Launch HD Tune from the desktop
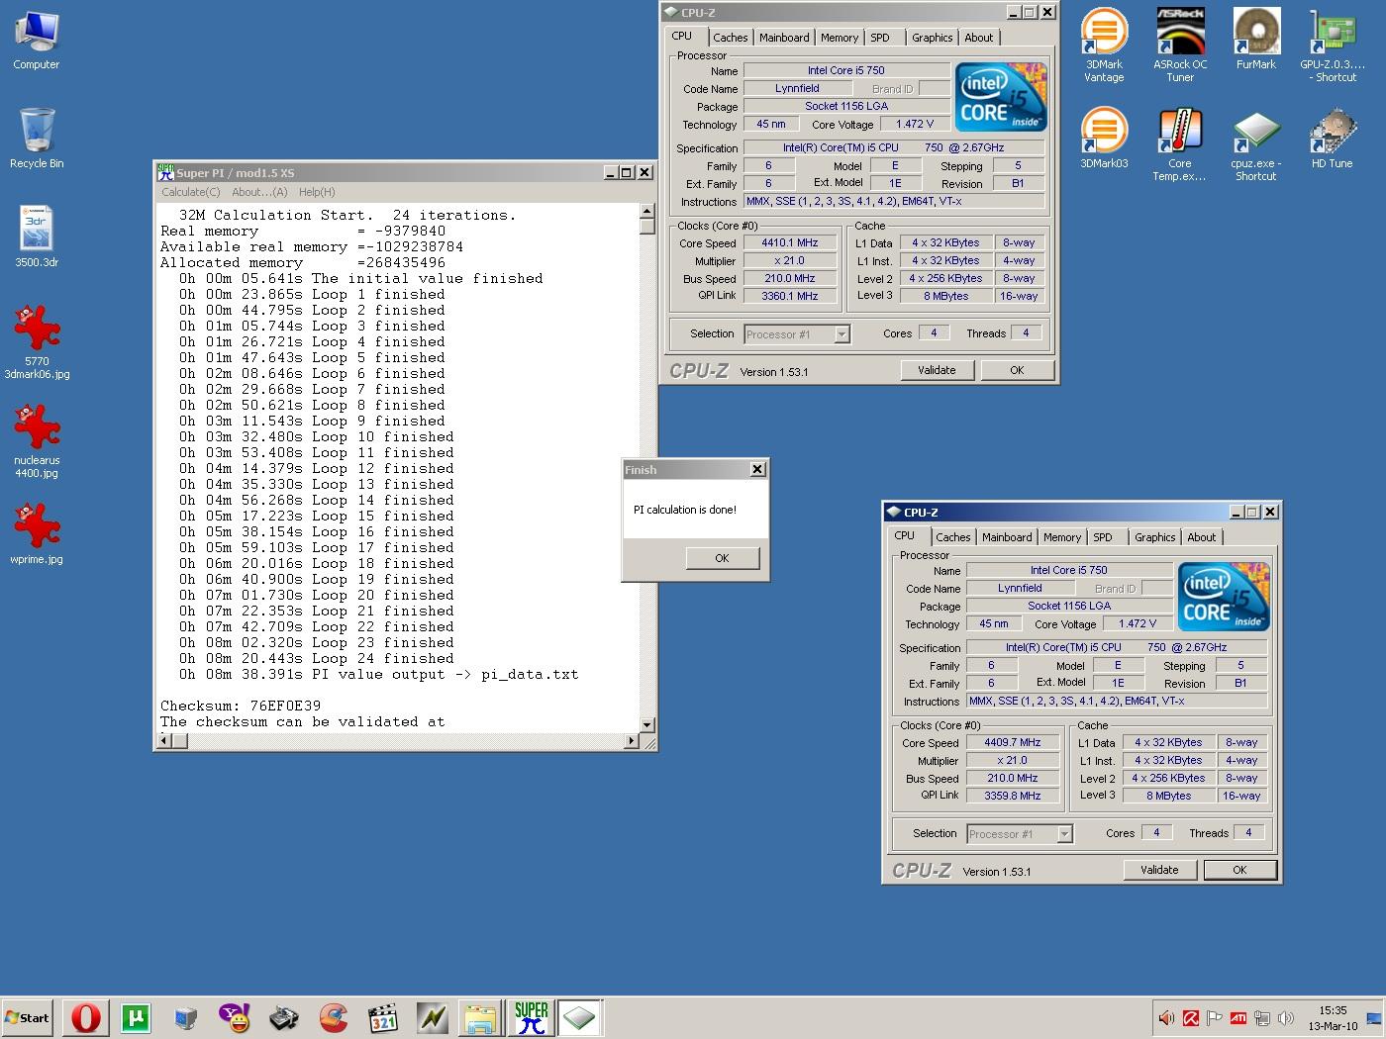This screenshot has width=1386, height=1039. click(1333, 139)
